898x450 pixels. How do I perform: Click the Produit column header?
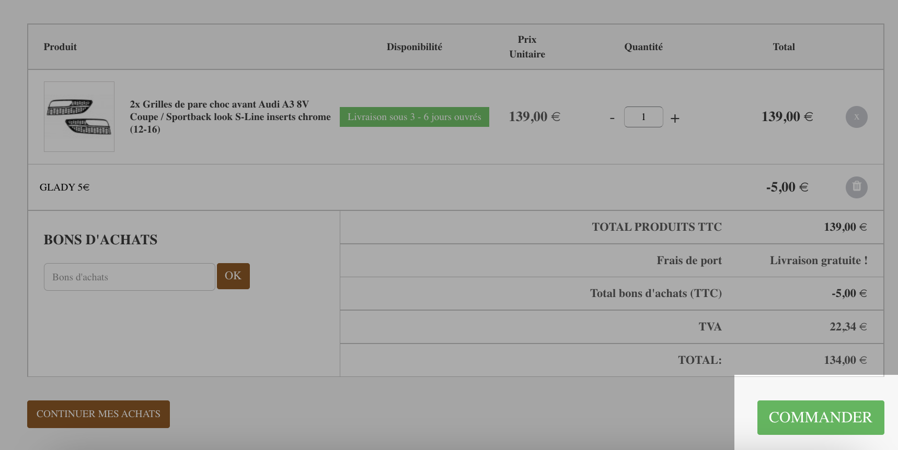(x=60, y=47)
